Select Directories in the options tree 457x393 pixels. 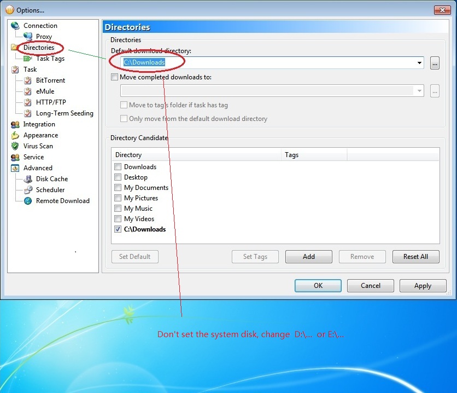39,47
